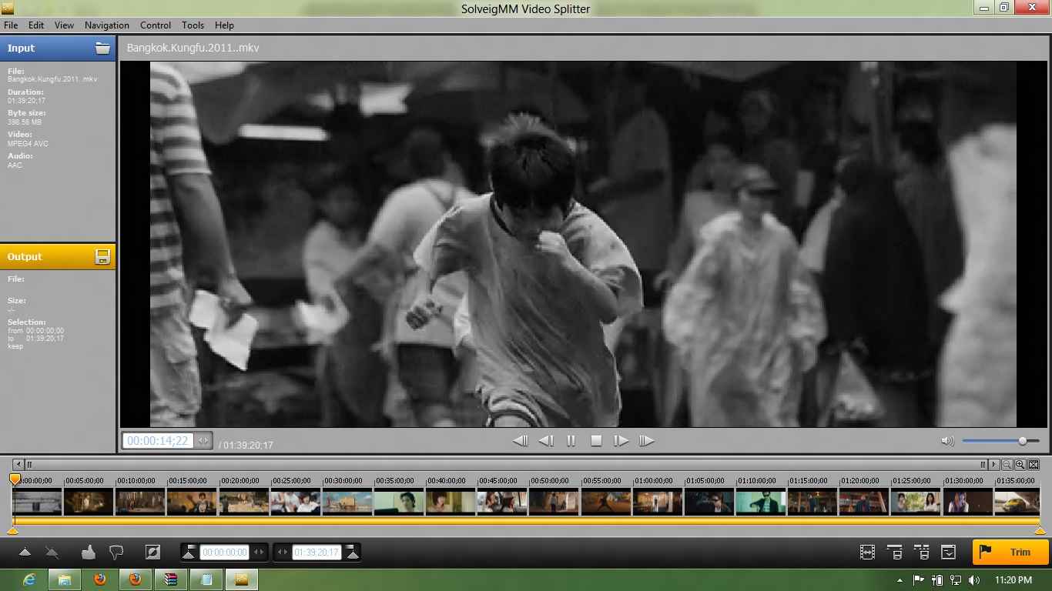Image resolution: width=1052 pixels, height=591 pixels.
Task: Invert time line fragments icon
Action: coord(152,552)
